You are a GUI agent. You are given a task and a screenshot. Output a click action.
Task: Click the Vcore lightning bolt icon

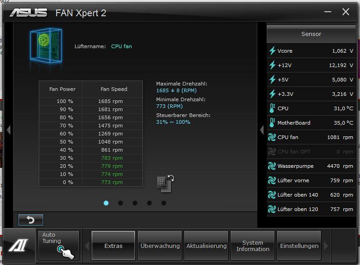272,51
